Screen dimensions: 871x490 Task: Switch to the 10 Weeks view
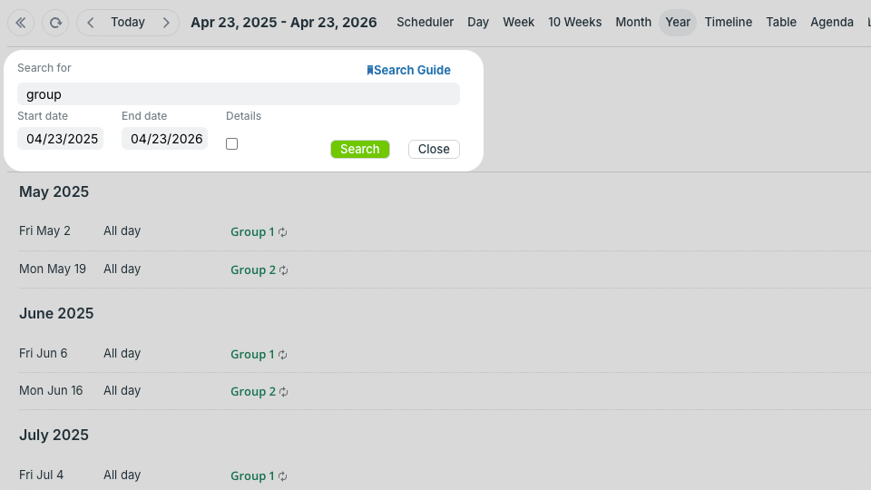pos(574,23)
